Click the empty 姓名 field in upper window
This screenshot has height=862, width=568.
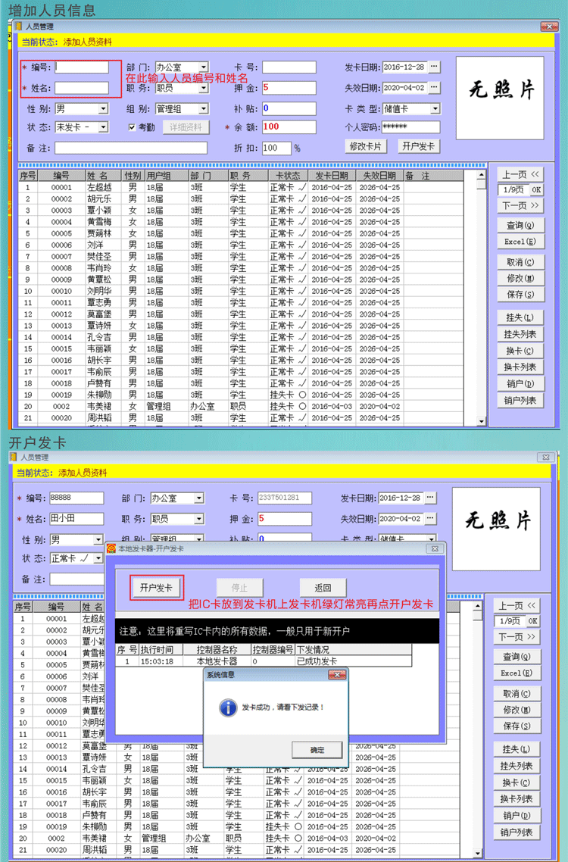click(x=81, y=88)
